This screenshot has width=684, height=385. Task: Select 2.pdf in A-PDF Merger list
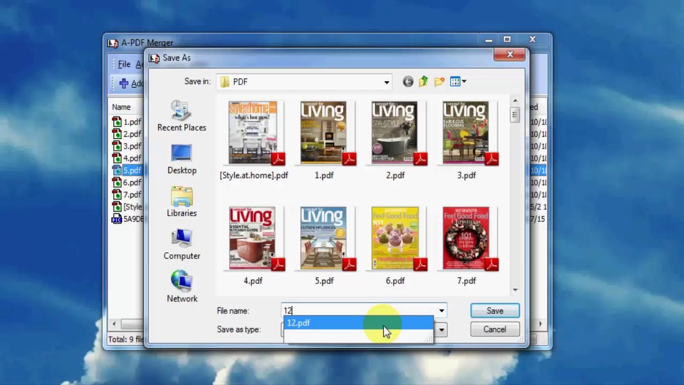tap(133, 134)
